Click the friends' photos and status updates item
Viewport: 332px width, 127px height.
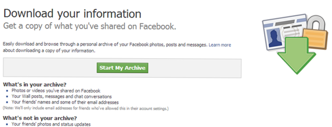click(x=51, y=124)
